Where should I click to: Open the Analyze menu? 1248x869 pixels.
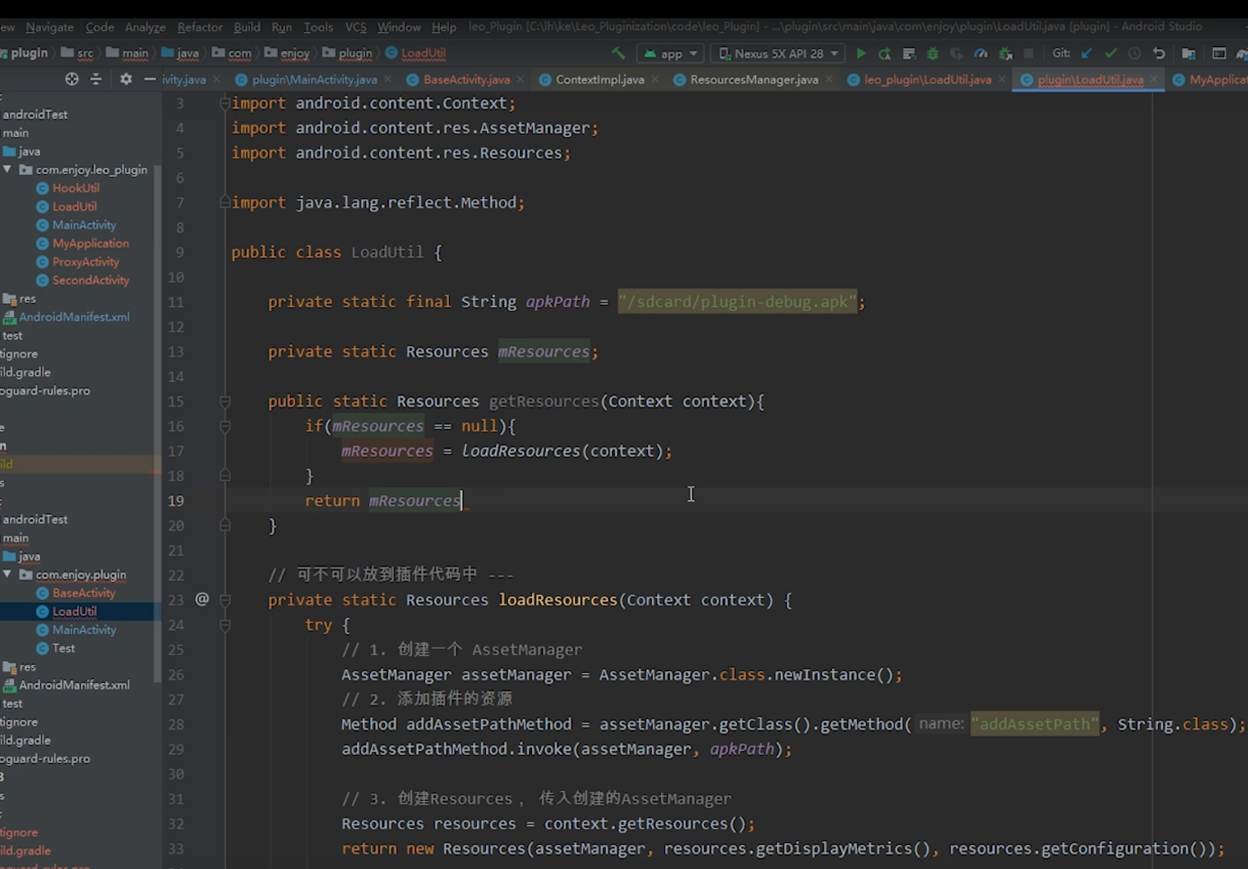[x=145, y=27]
